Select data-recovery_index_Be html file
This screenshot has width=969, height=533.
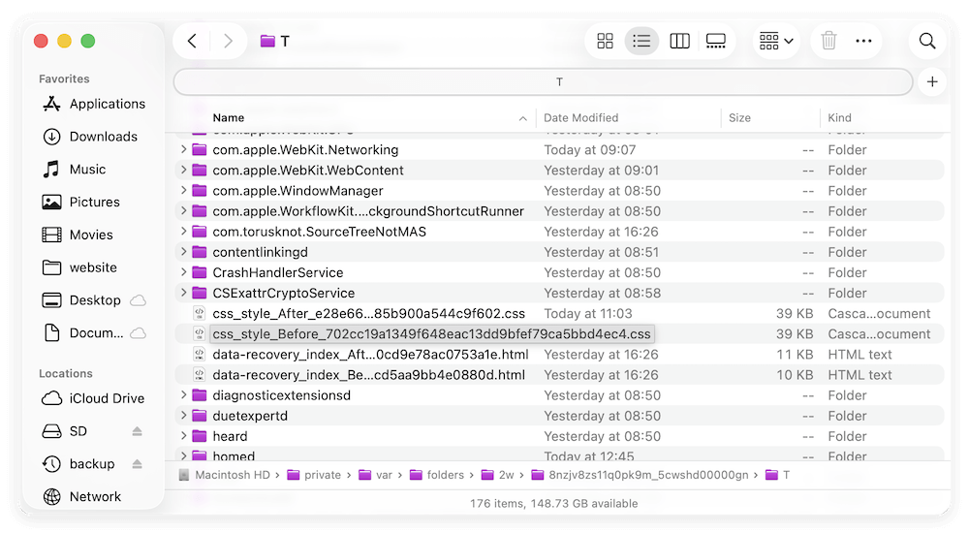(x=559, y=375)
